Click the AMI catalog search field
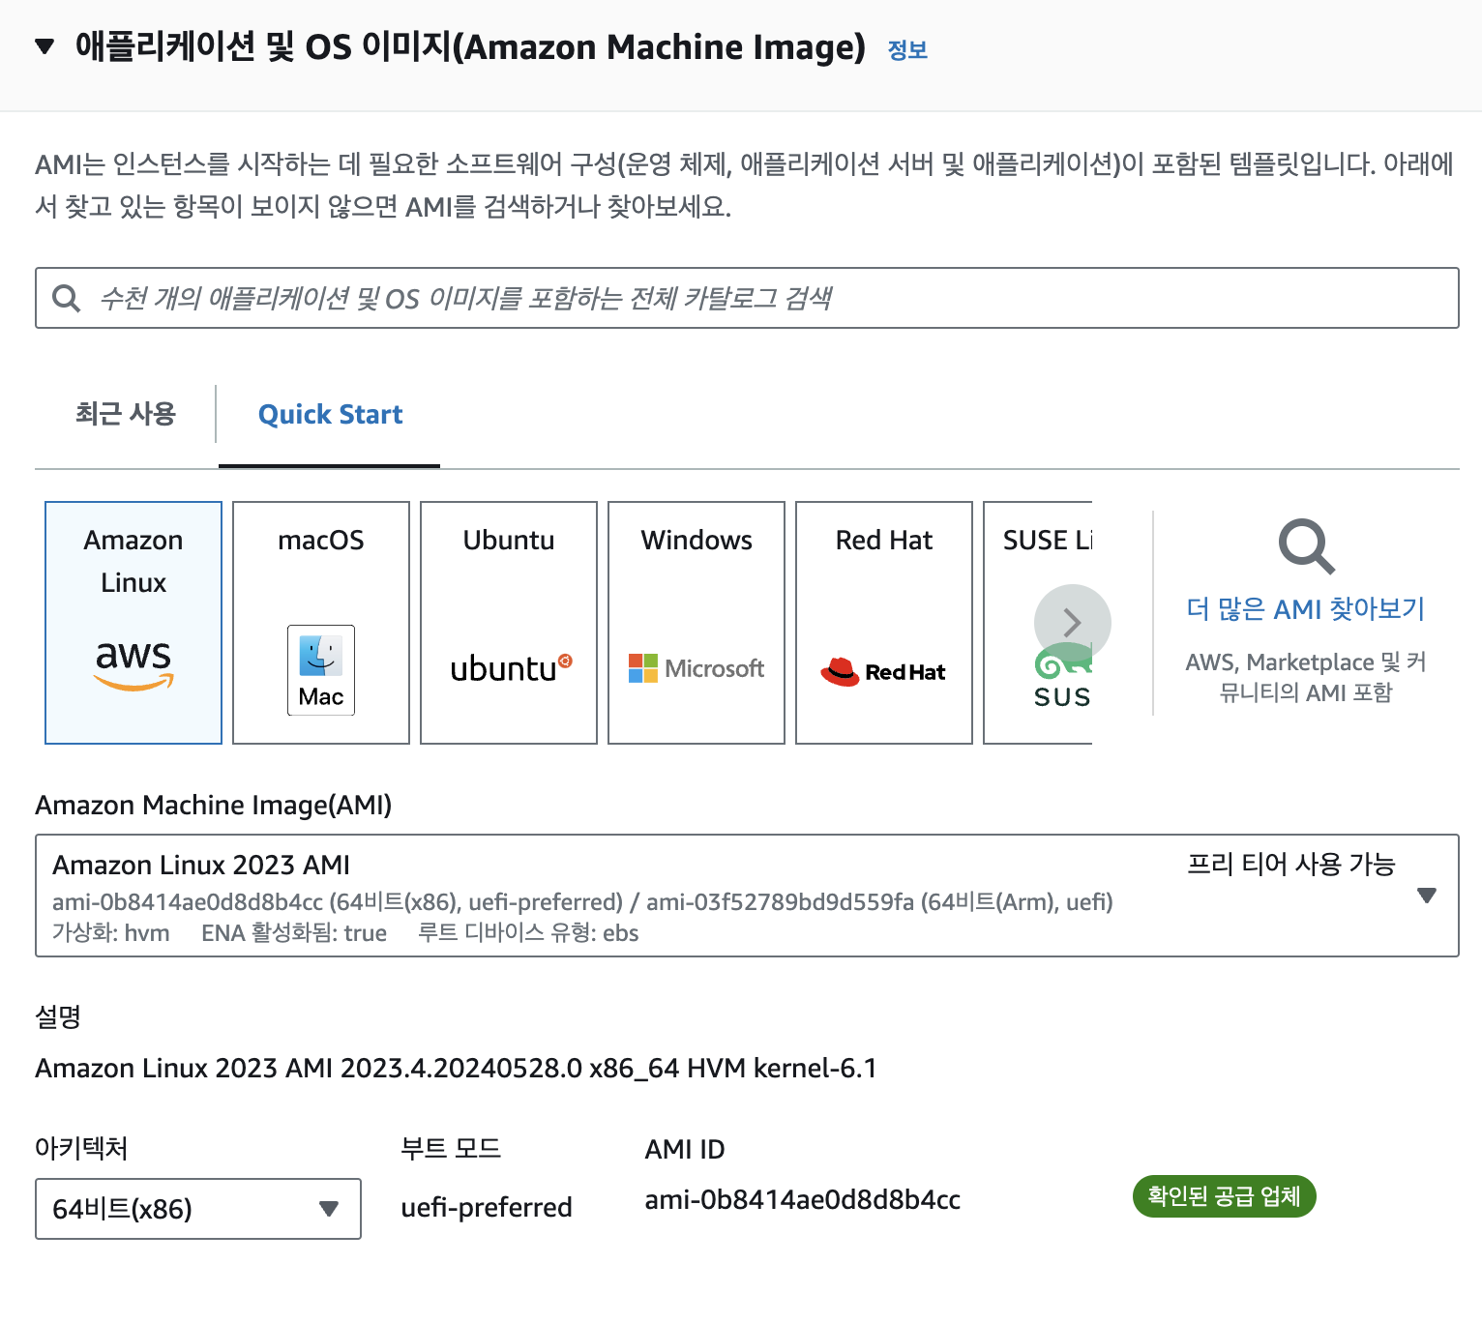Viewport: 1482px width, 1323px height. 747,298
